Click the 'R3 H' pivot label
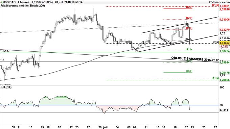This screenshot has width=230, height=129. click(189, 7)
